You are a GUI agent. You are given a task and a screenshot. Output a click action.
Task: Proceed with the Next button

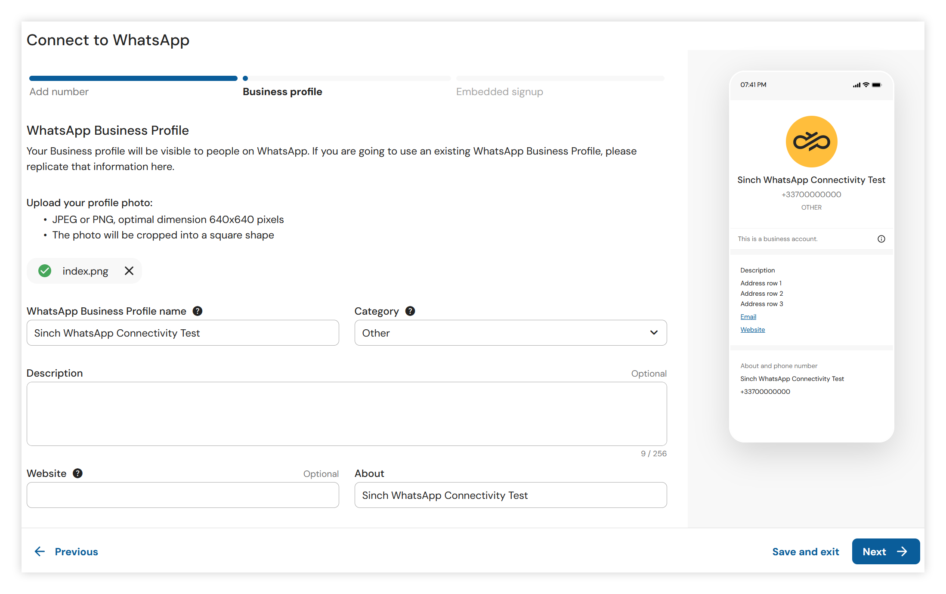pyautogui.click(x=886, y=551)
